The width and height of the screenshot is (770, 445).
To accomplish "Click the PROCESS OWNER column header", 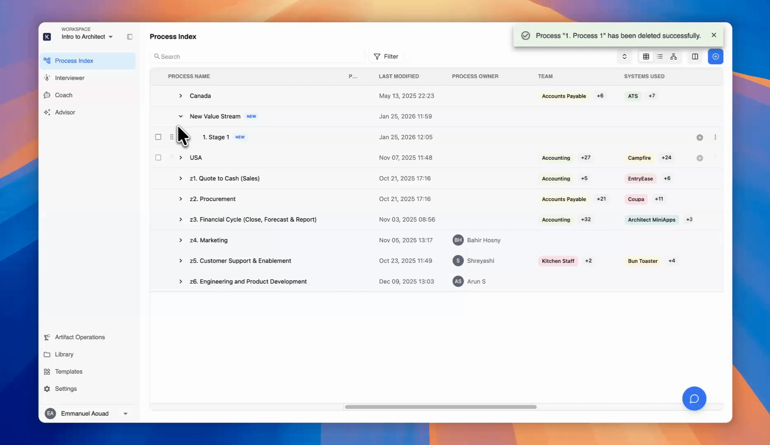I will pos(475,76).
